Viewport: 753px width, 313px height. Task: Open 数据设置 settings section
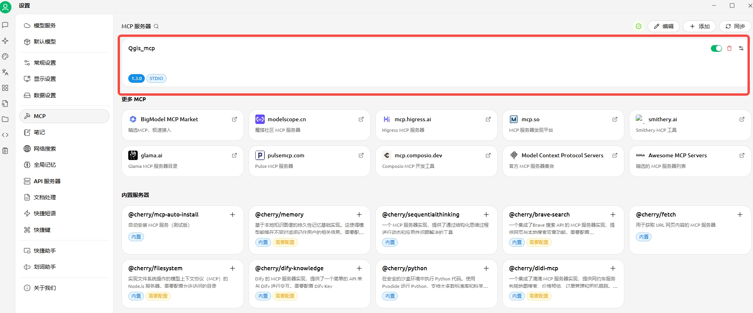(x=64, y=95)
